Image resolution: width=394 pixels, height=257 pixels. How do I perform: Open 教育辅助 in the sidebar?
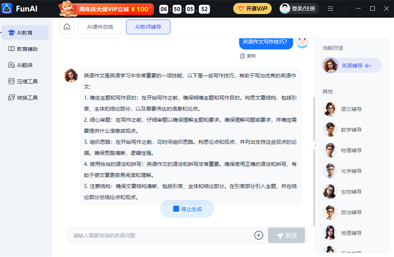tap(25, 49)
